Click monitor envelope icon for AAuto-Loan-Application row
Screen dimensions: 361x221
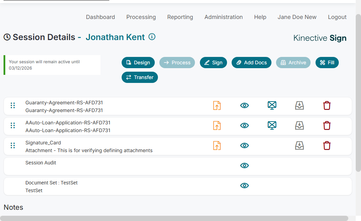point(272,125)
